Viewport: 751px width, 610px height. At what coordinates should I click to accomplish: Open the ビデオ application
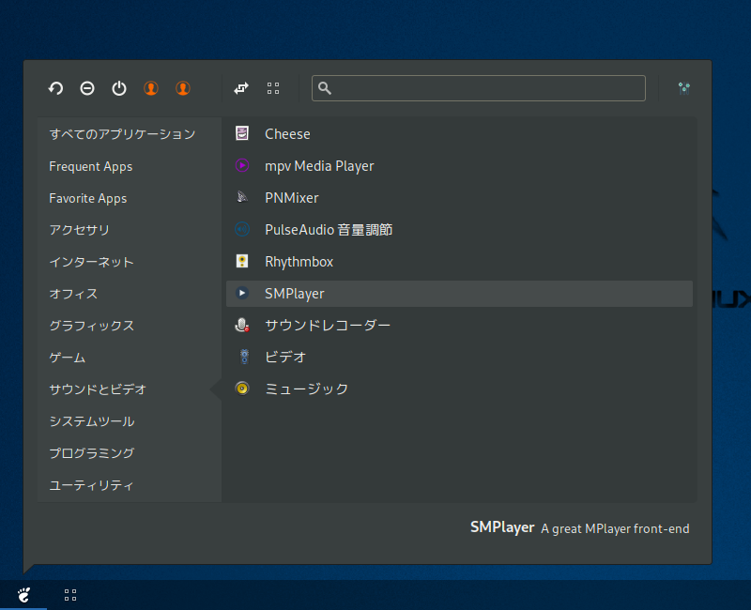tap(459, 357)
